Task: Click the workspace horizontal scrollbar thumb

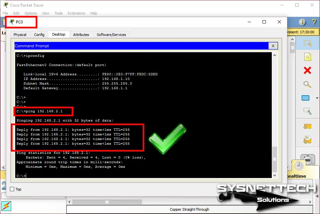Action: [107, 202]
